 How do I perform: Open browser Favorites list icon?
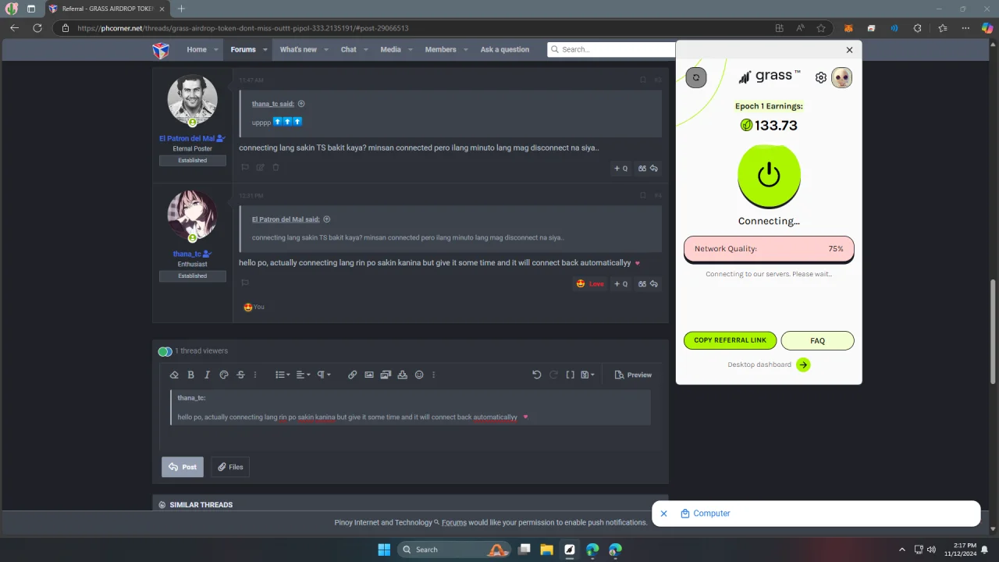pos(942,28)
